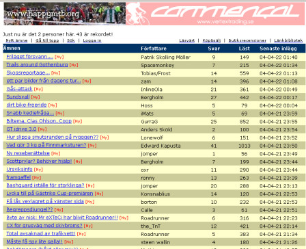Open the Köp&sälj menu link
306x249 pixels.
pyautogui.click(x=212, y=40)
